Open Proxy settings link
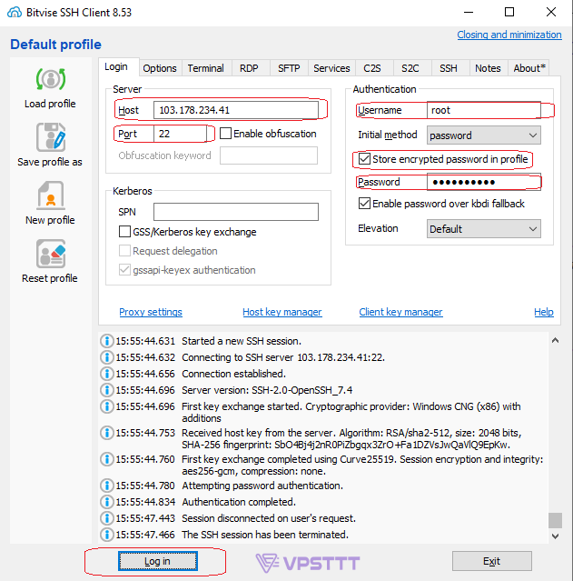The height and width of the screenshot is (581, 573). [x=151, y=312]
